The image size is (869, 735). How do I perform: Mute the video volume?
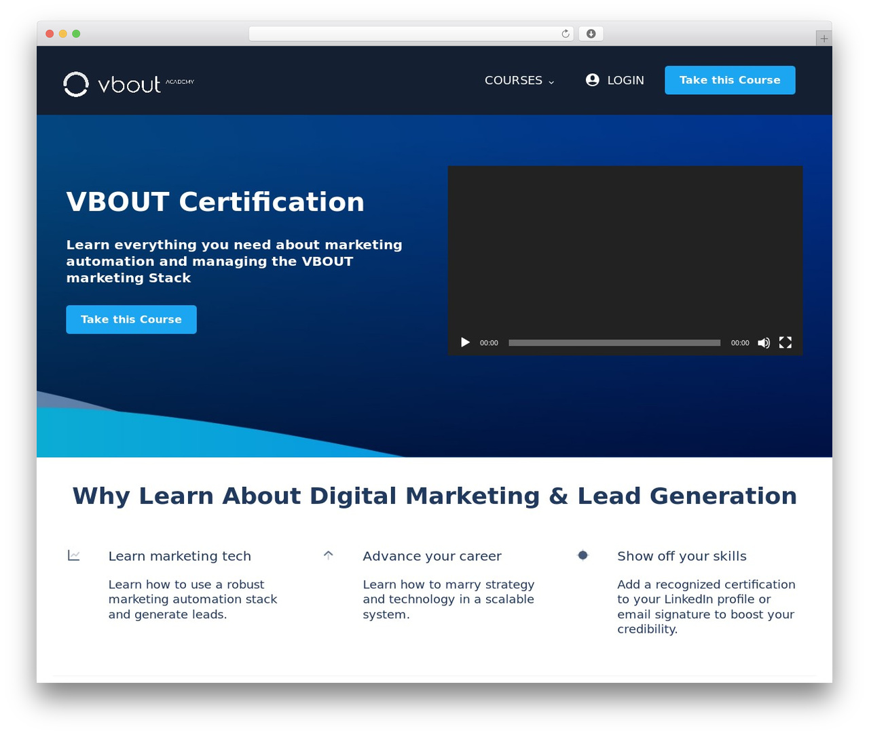pyautogui.click(x=764, y=342)
